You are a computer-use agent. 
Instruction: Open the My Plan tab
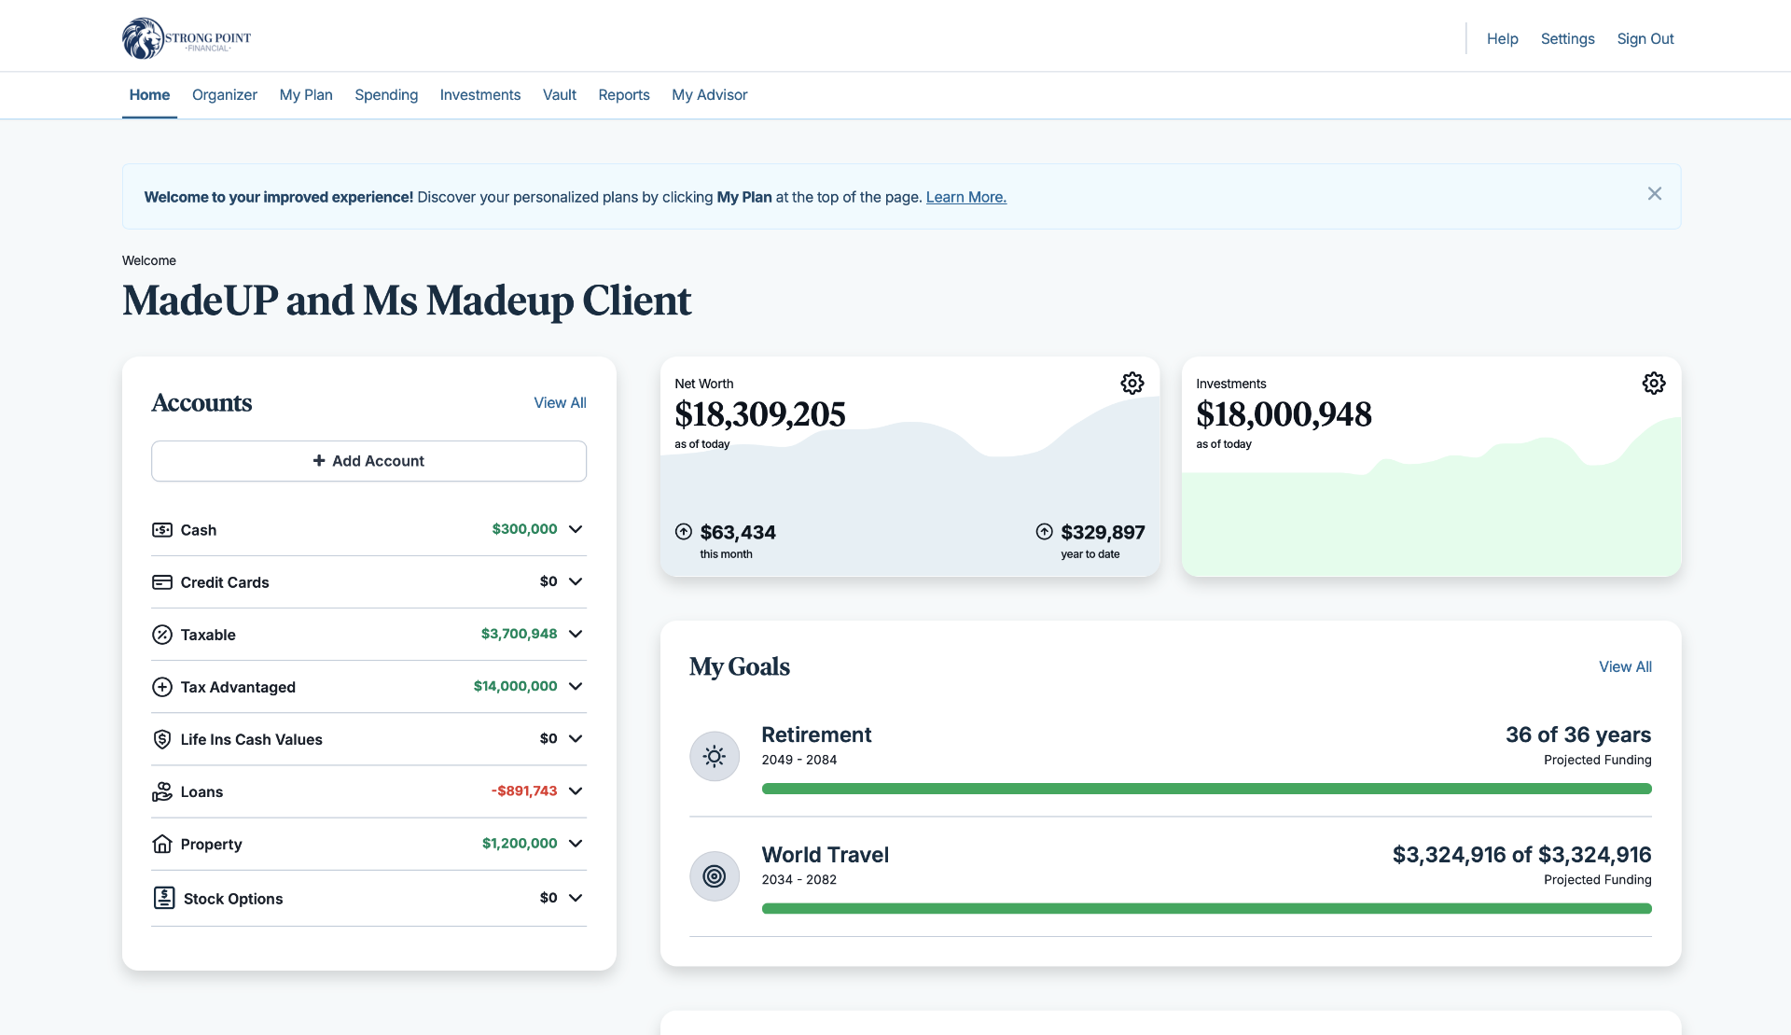point(305,94)
